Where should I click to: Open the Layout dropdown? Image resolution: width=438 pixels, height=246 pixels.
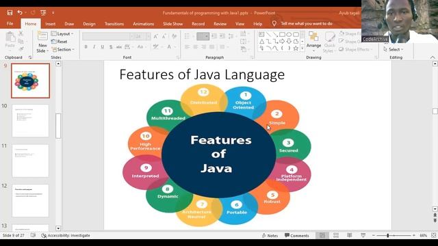[62, 33]
